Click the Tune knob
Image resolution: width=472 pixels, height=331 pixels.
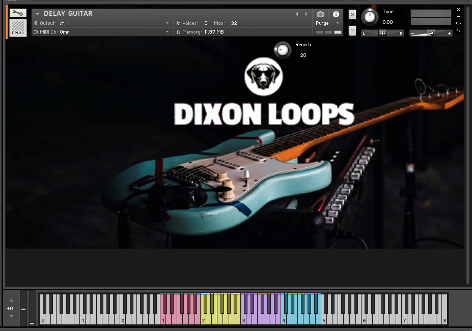coord(370,17)
